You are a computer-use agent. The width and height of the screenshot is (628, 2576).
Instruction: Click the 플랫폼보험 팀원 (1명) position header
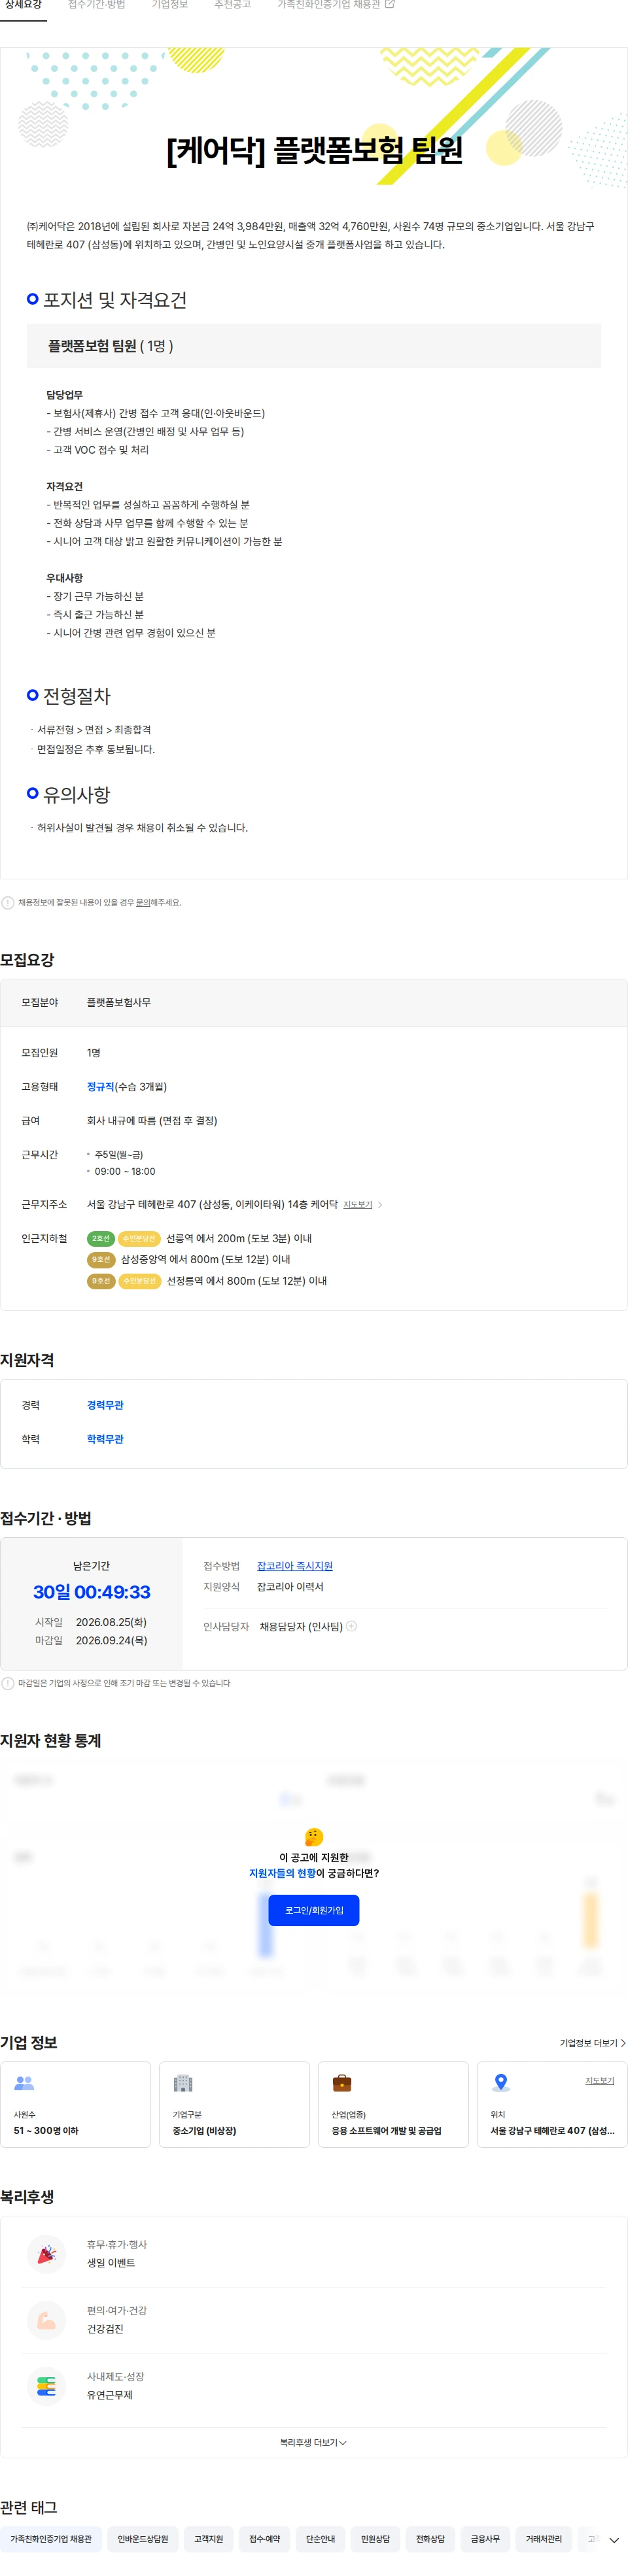(x=313, y=346)
